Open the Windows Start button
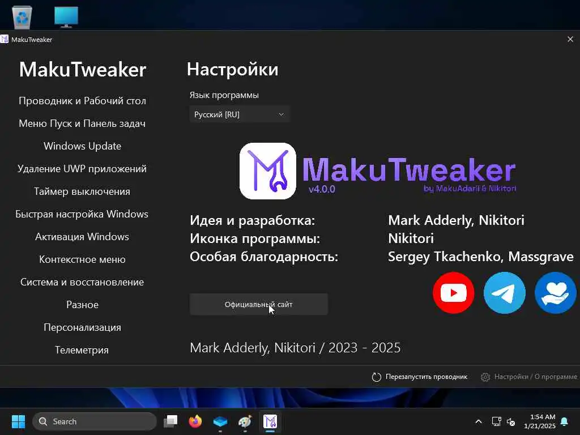The width and height of the screenshot is (580, 435). coord(18,421)
